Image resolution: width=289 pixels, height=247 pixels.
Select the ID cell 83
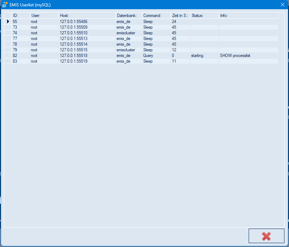tap(21, 61)
